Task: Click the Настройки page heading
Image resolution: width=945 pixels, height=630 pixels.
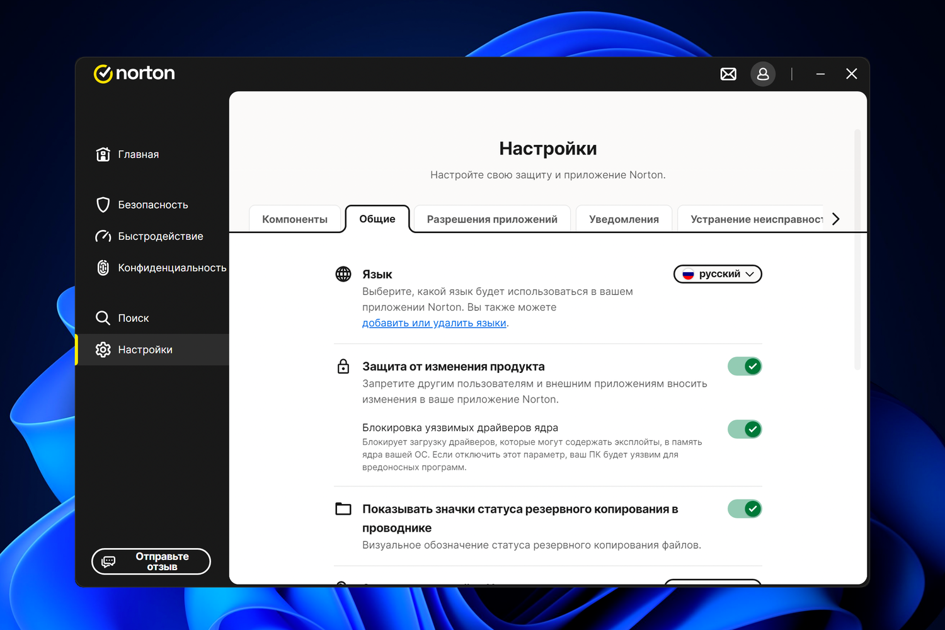Action: click(x=548, y=149)
